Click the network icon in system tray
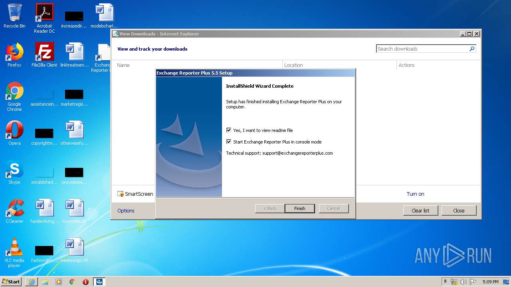The image size is (511, 287). (454, 282)
